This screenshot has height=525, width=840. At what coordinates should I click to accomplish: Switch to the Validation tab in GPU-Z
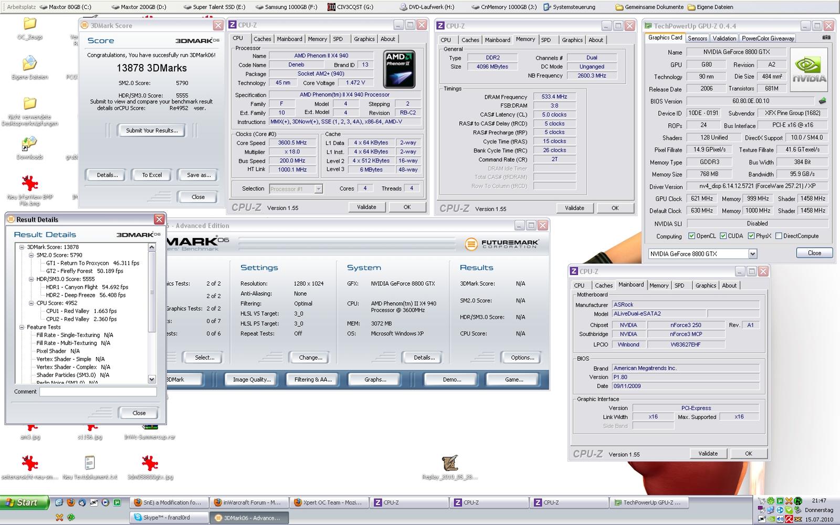click(x=724, y=38)
